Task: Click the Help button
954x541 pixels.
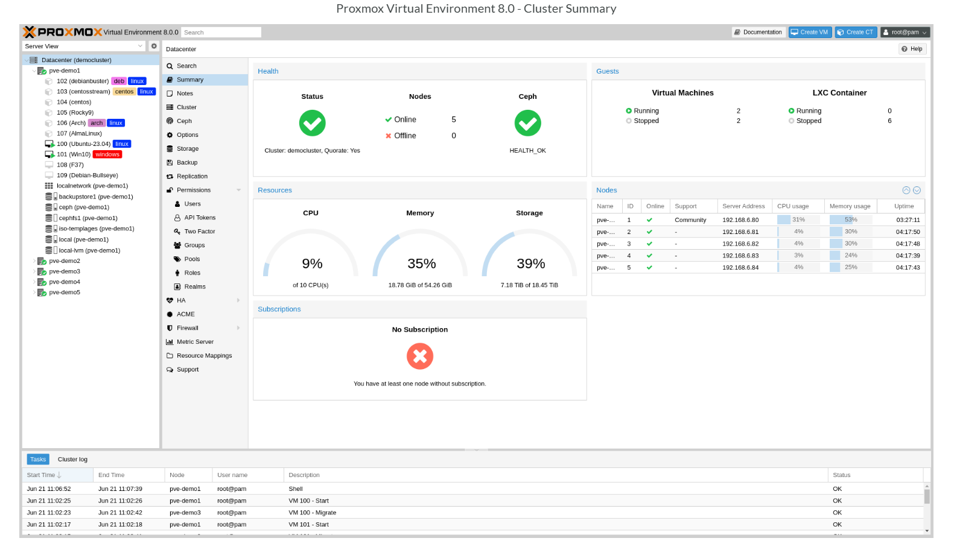Action: (x=912, y=49)
